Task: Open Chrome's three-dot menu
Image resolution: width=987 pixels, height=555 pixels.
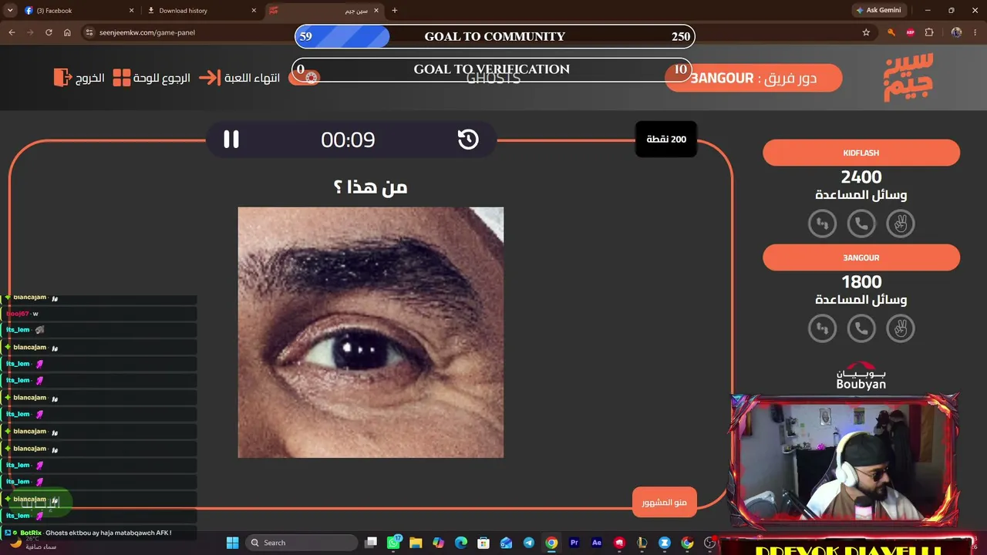Action: 976,32
